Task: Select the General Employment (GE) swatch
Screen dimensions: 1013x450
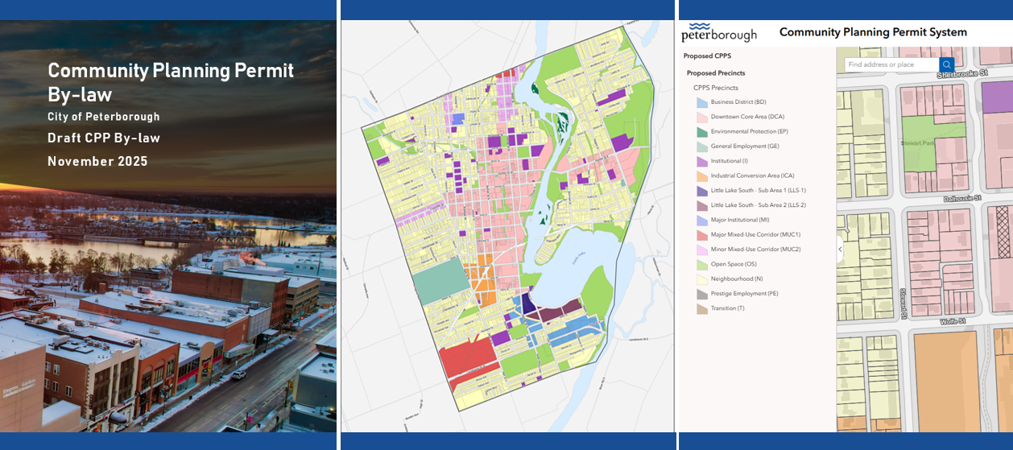Action: [x=701, y=147]
